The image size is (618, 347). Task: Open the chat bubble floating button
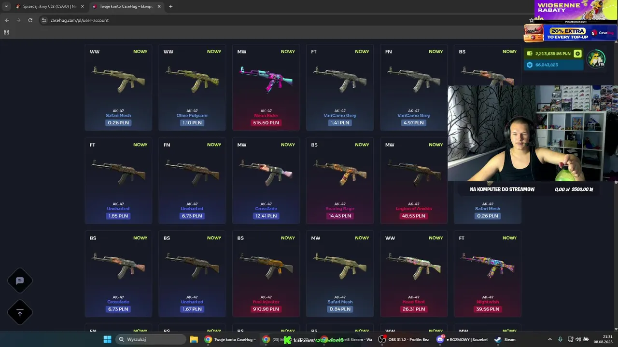point(20,280)
